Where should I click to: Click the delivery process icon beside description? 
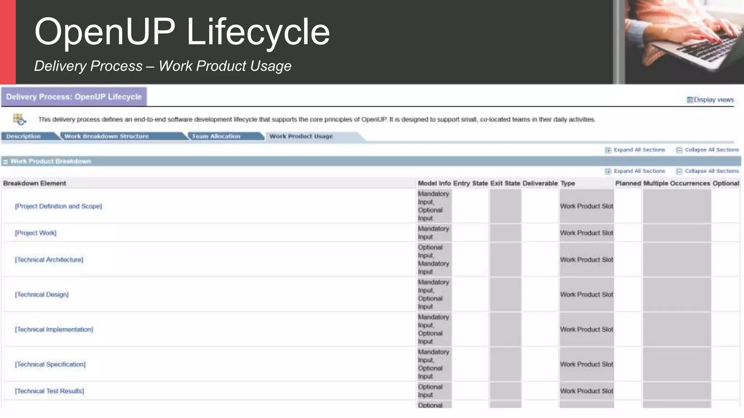coord(19,119)
